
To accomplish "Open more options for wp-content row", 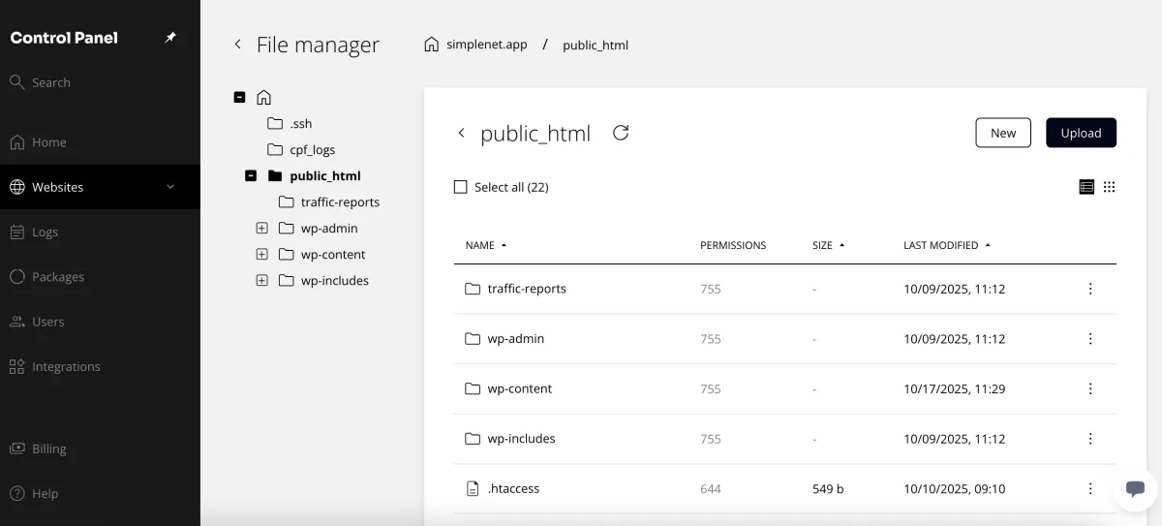I will 1090,388.
